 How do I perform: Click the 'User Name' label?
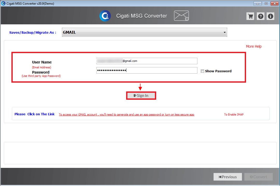(42, 62)
